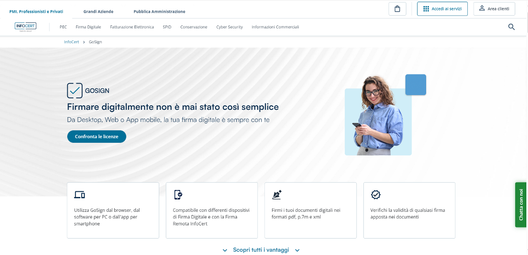The width and height of the screenshot is (528, 255).
Task: Click the GoSign checkmark logo icon
Action: click(x=75, y=90)
